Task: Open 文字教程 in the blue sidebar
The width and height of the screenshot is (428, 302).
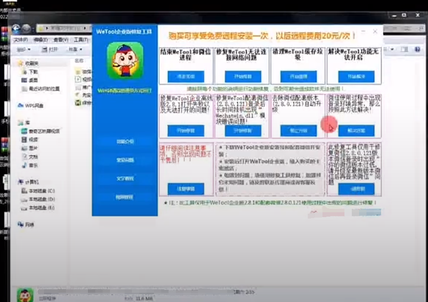Action: pyautogui.click(x=125, y=179)
